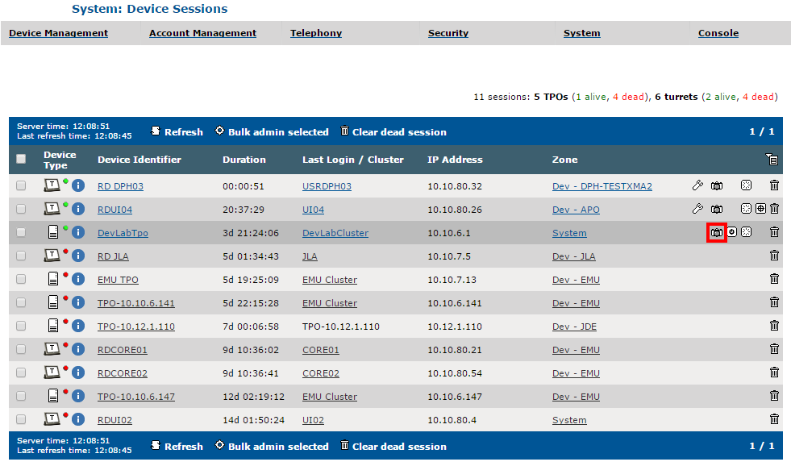
Task: Delete the RD DPH03 session
Action: (x=774, y=185)
